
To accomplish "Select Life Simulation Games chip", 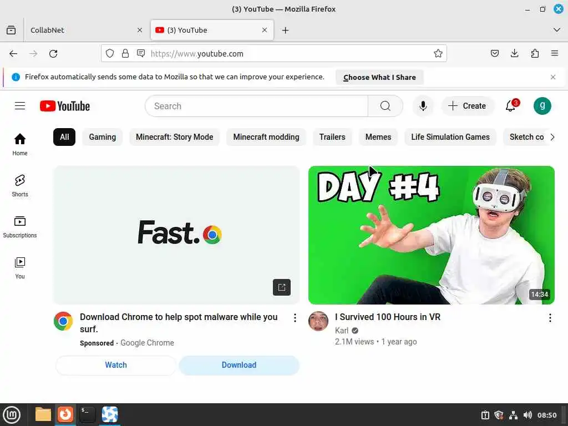I will tap(450, 137).
